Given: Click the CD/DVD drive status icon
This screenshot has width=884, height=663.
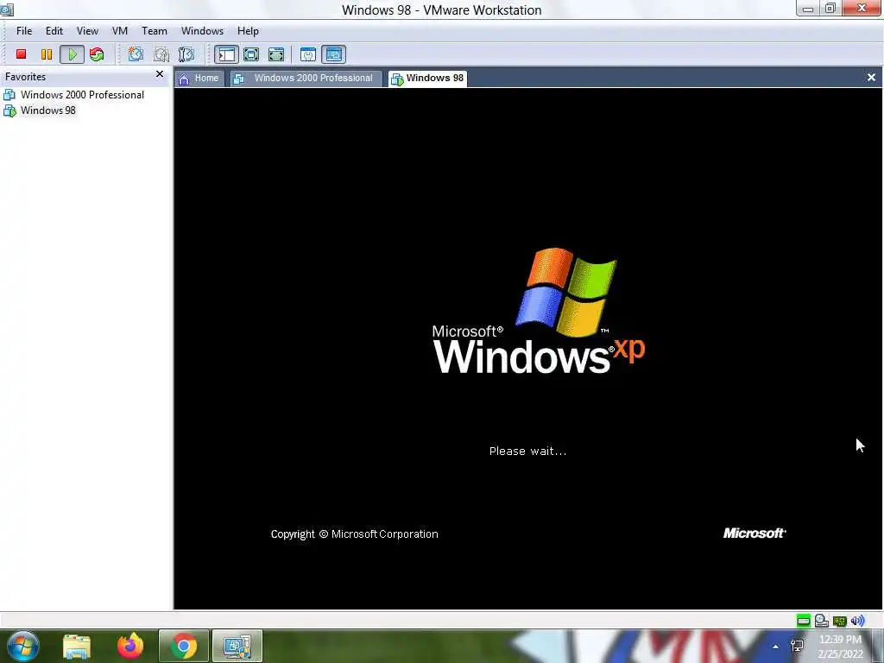Looking at the screenshot, I should [822, 621].
